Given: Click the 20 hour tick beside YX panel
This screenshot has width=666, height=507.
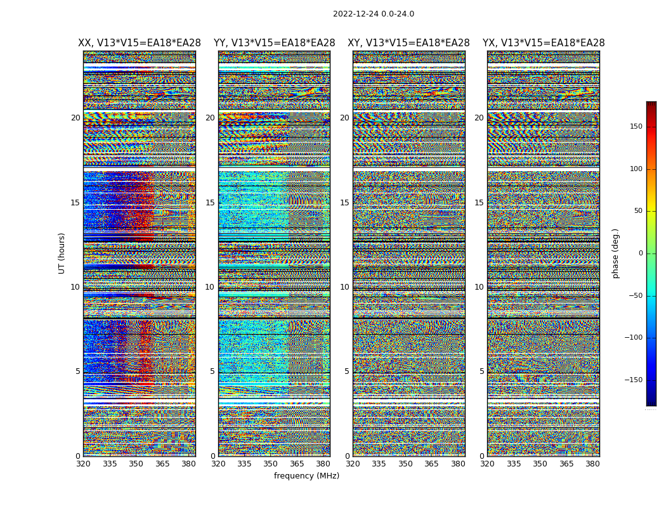Looking at the screenshot, I should (x=480, y=118).
